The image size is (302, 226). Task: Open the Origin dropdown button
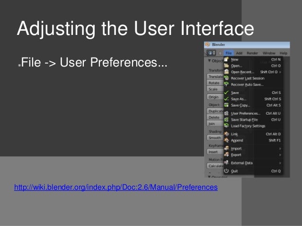(x=215, y=97)
